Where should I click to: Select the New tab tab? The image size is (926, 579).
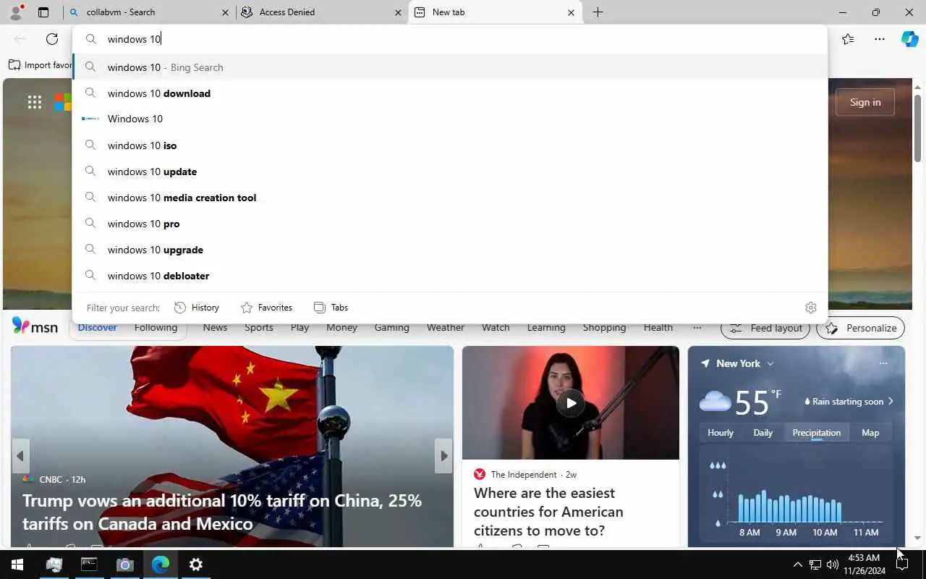(496, 12)
